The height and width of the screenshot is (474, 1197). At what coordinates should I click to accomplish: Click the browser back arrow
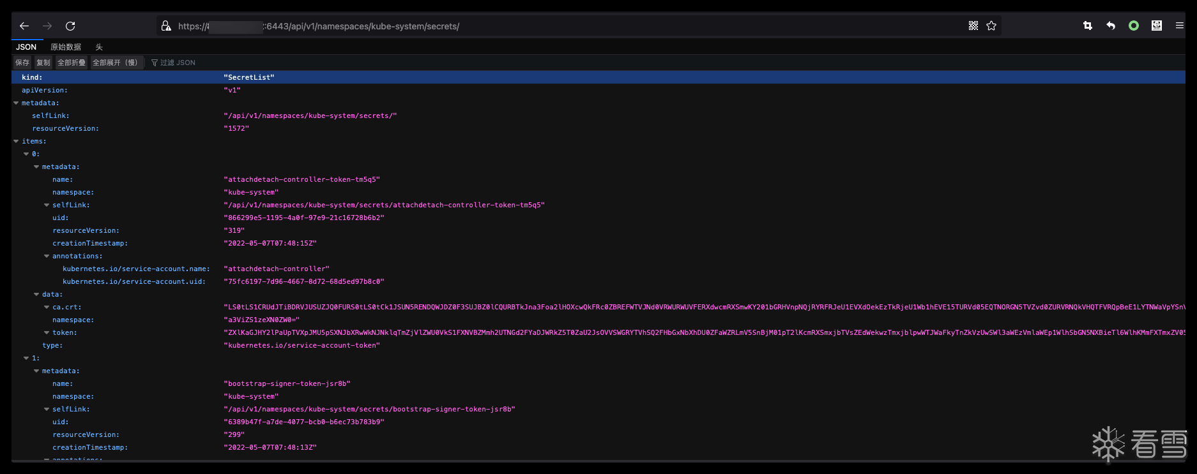24,26
